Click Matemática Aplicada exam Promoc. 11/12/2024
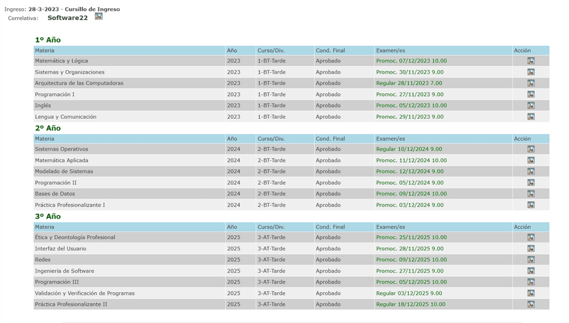Viewport: 569px width, 323px height. coord(411,160)
